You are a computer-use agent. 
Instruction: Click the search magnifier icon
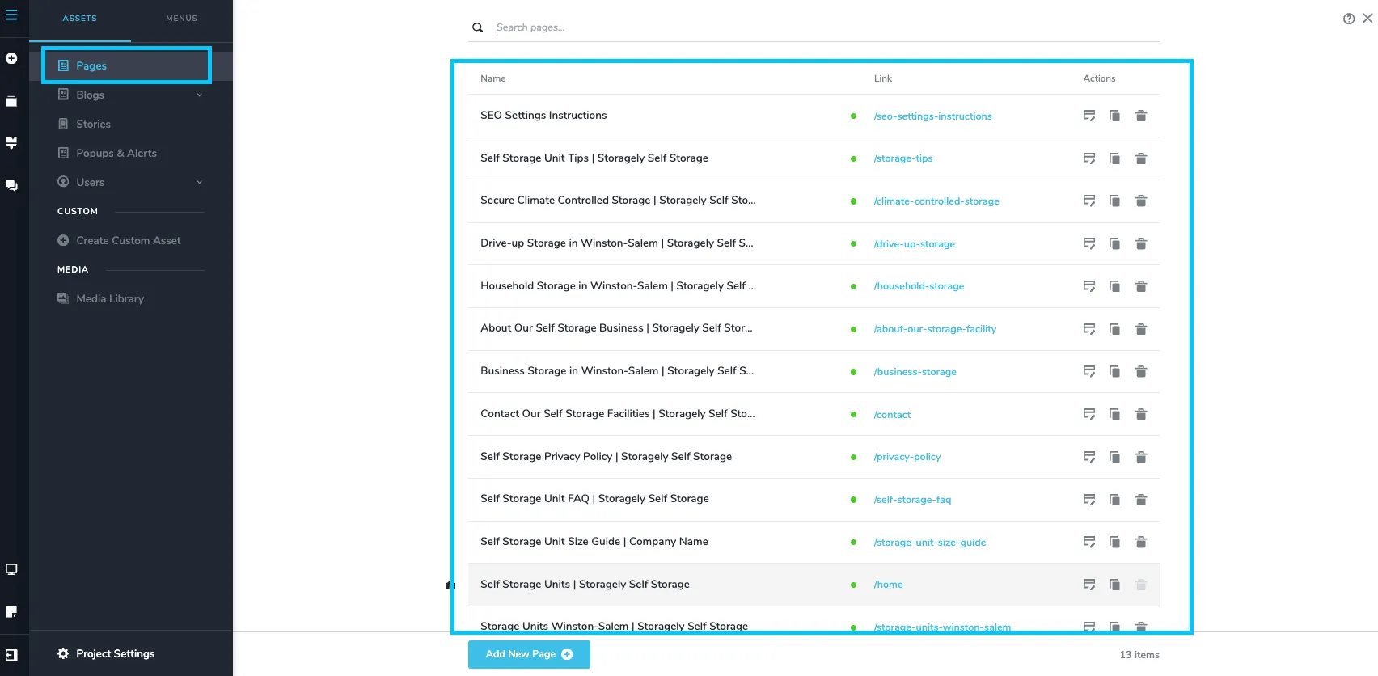[478, 27]
